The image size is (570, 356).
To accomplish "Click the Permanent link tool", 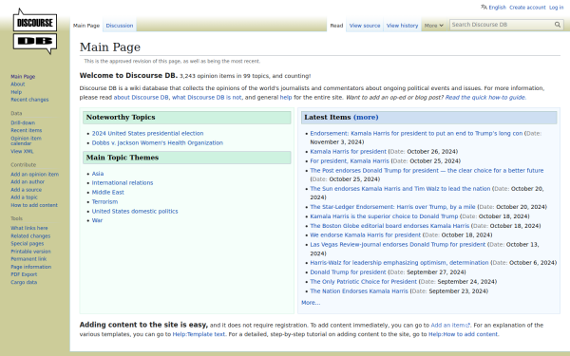I will (x=28, y=259).
